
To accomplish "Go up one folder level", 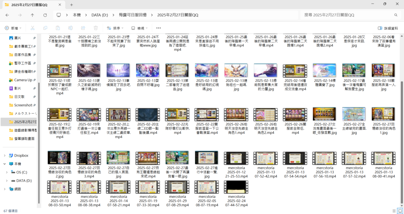I will [x=32, y=15].
